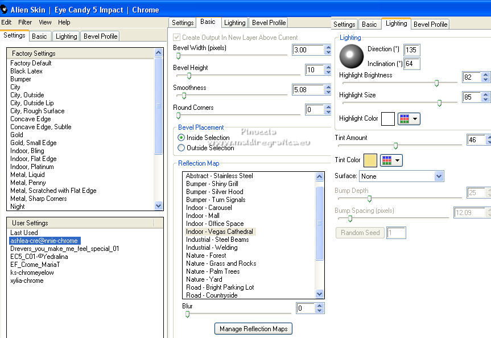The width and height of the screenshot is (491, 338).
Task: Expand the Highlight Color dropdown arrow
Action: coord(415,119)
